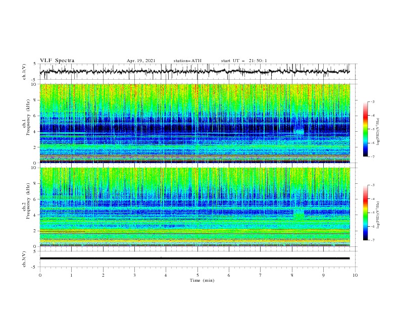This screenshot has width=400, height=309.
Task: Click the "-5" tick on ch.2 colorbar
Action: [372, 213]
